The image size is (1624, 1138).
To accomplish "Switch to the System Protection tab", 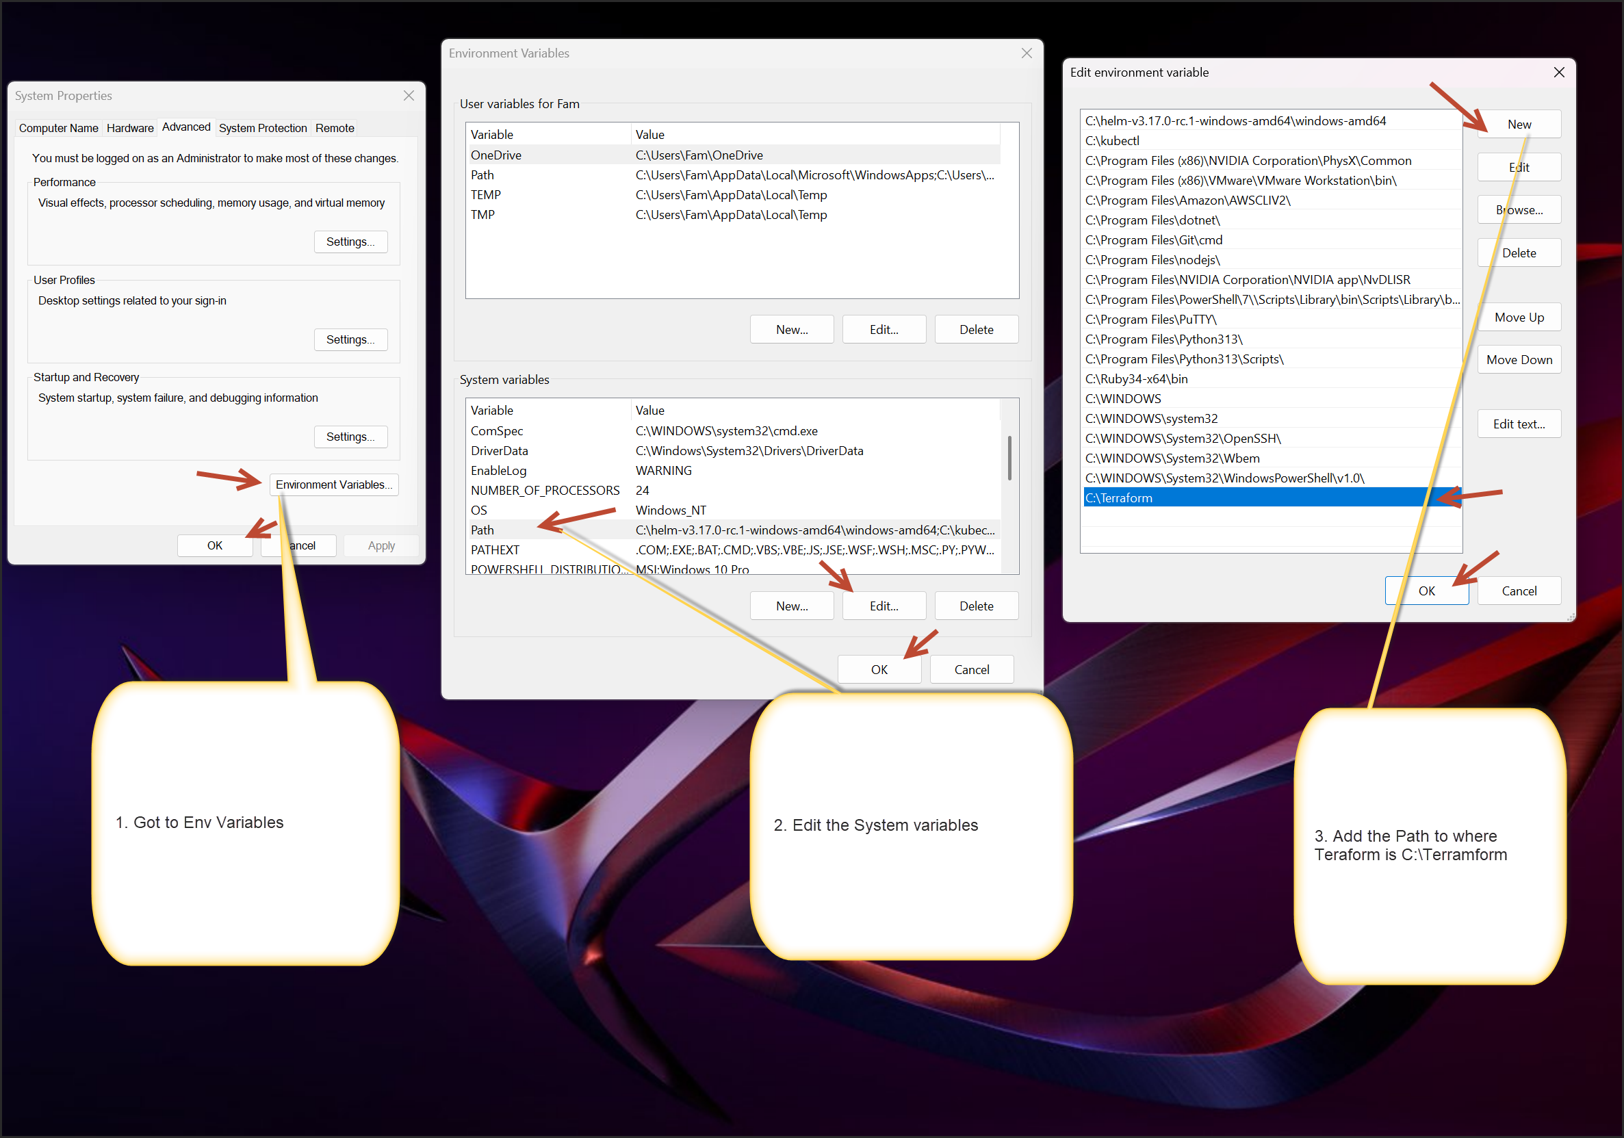I will [262, 127].
